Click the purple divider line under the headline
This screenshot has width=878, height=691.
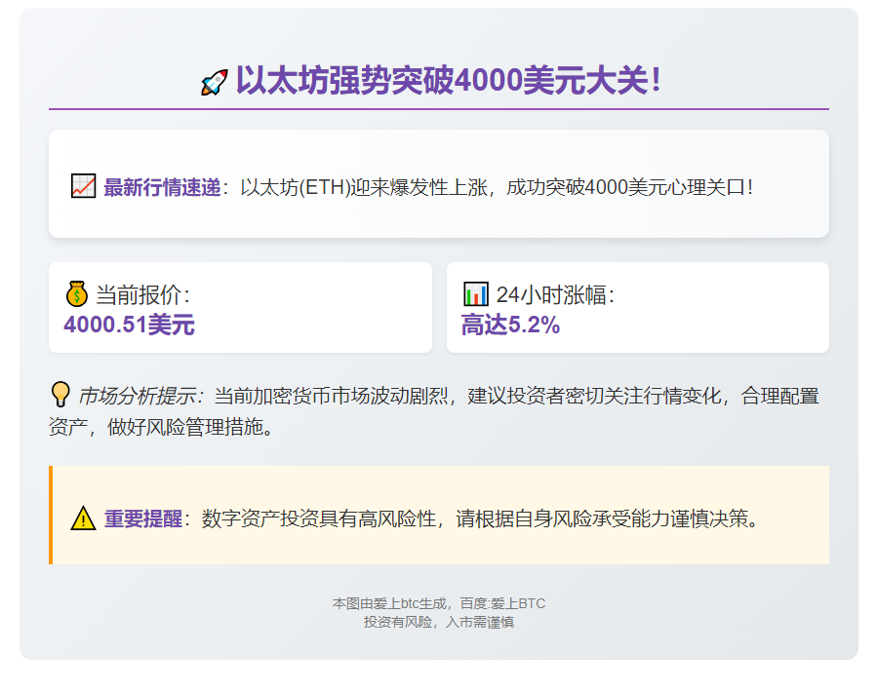point(439,108)
